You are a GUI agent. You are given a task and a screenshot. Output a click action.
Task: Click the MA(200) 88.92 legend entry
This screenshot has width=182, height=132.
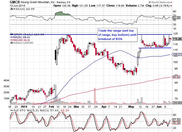(x=21, y=40)
